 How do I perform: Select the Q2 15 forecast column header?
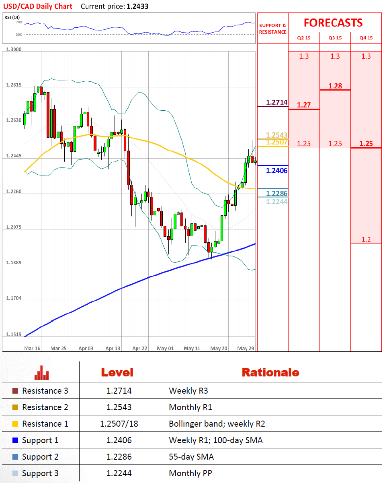point(304,38)
